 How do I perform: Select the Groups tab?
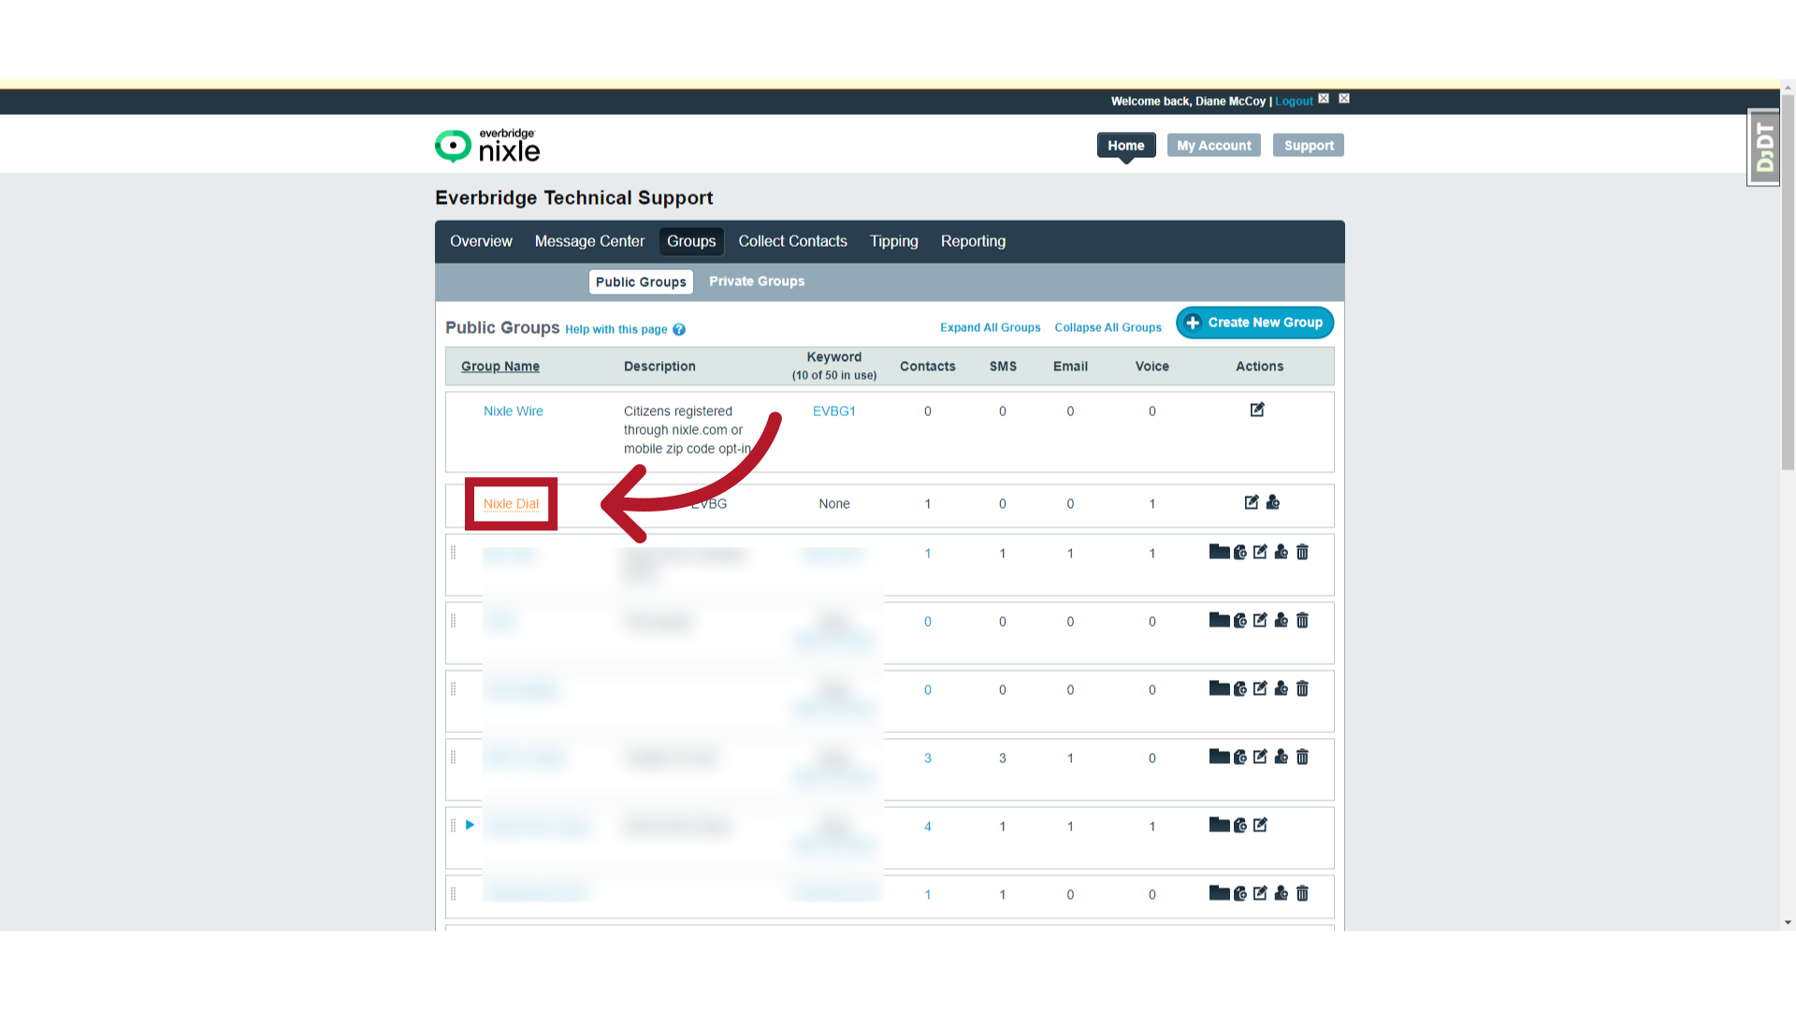coord(691,241)
